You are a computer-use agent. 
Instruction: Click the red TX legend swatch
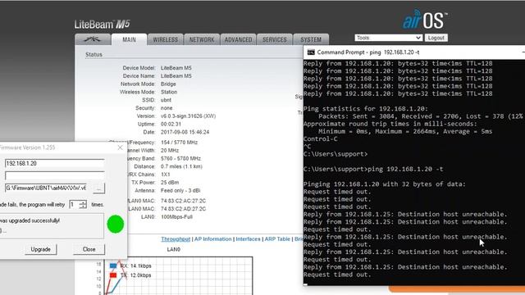click(113, 275)
